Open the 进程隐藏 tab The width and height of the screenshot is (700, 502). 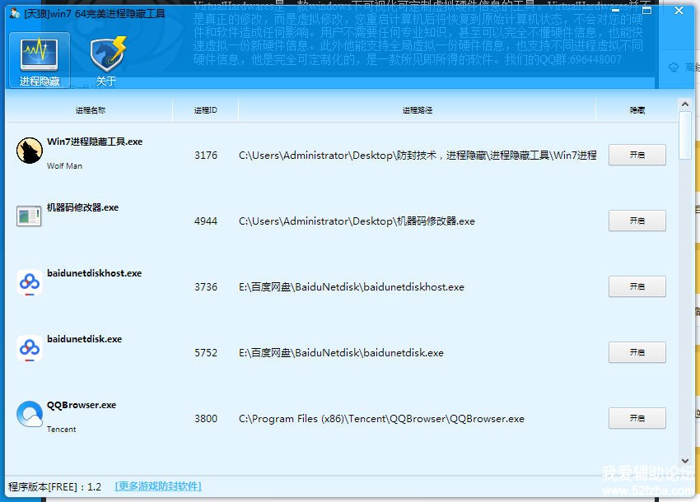click(40, 60)
